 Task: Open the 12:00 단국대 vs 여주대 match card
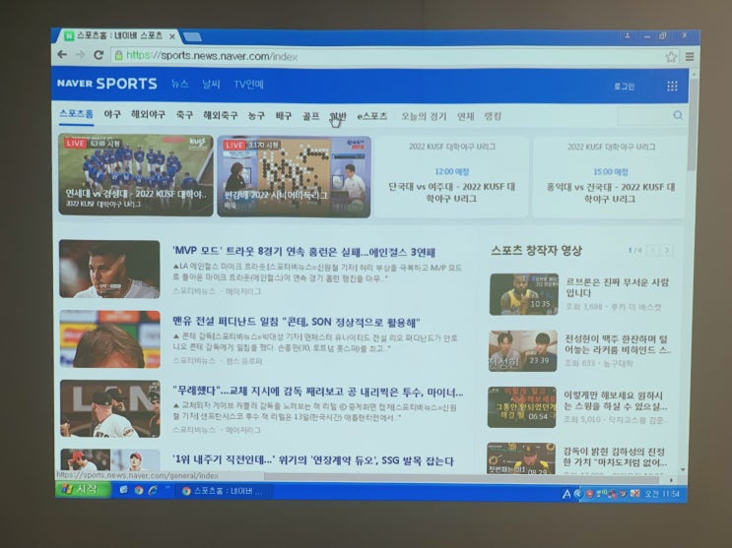coord(451,177)
